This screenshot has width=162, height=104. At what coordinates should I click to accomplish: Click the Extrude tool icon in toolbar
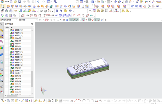point(8,6)
